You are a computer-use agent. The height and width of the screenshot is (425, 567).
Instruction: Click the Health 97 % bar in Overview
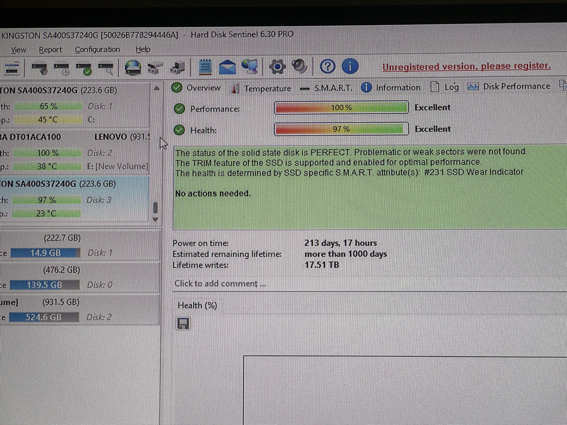pos(341,129)
